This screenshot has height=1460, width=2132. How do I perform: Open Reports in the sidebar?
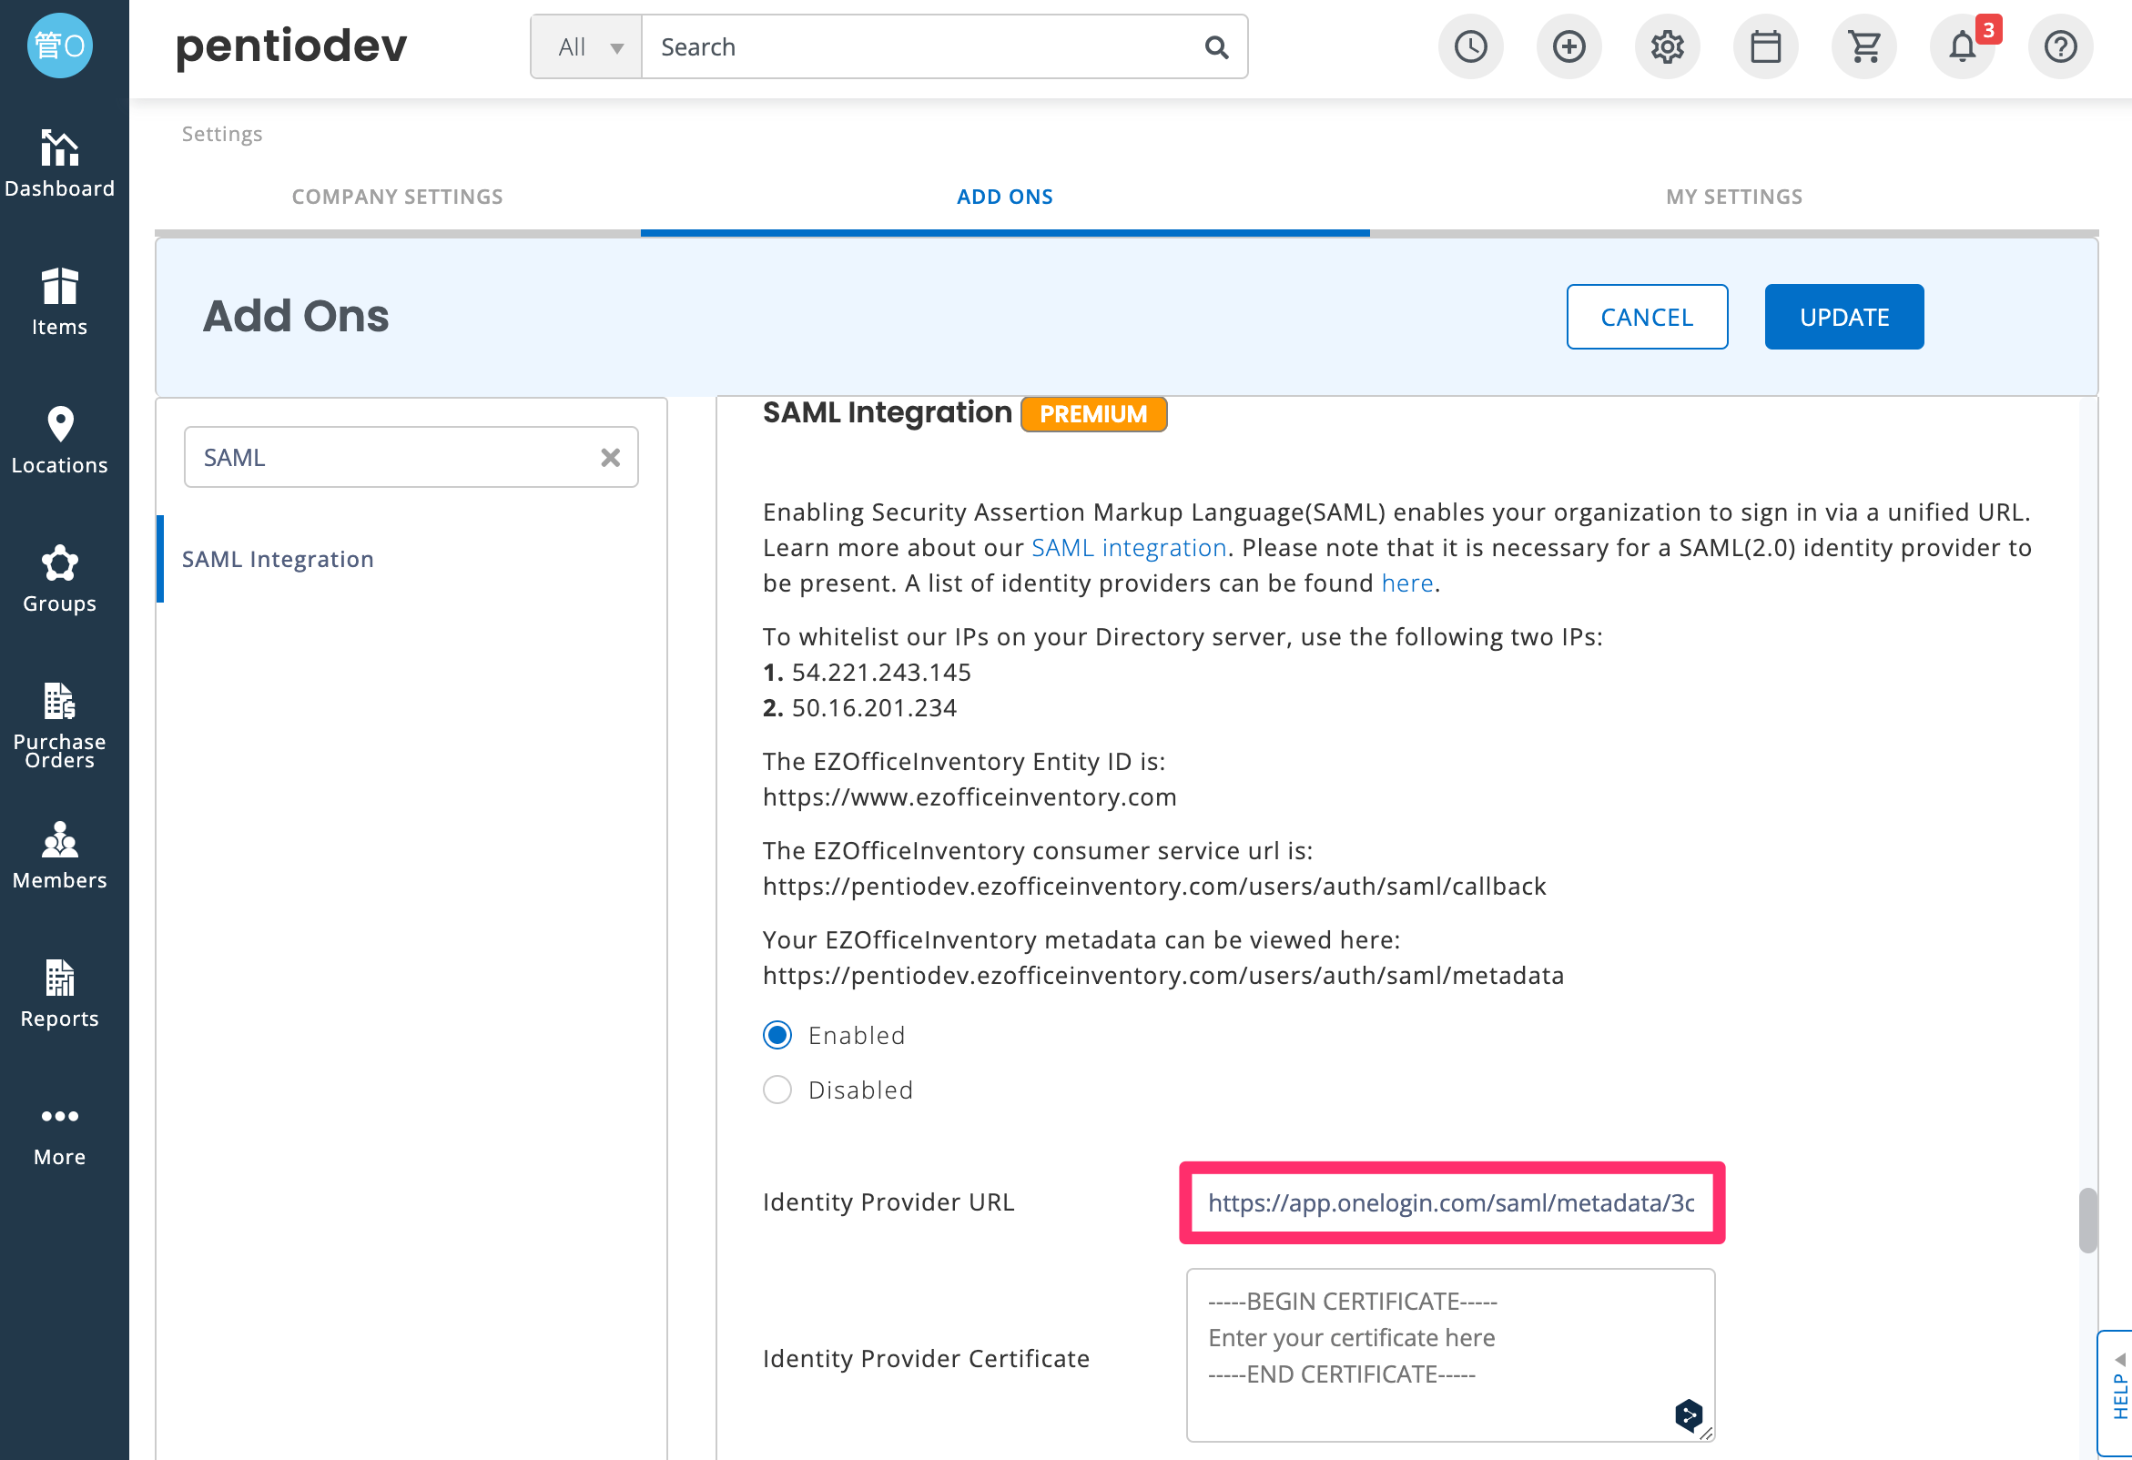[x=60, y=994]
